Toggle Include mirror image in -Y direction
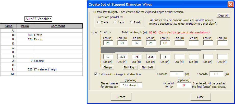Viewport: 235px width, 104px height. (x=96, y=74)
